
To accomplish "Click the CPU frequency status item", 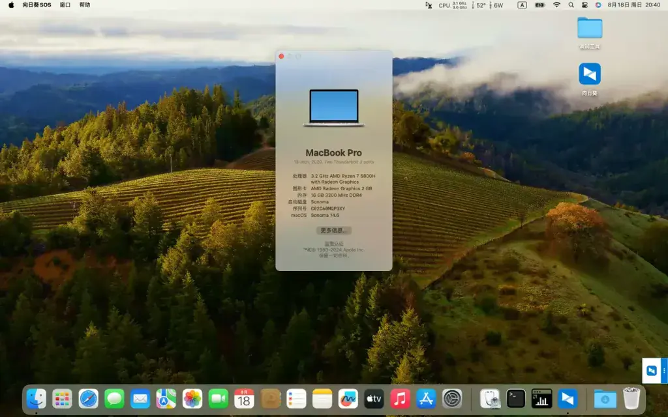I will pyautogui.click(x=453, y=5).
